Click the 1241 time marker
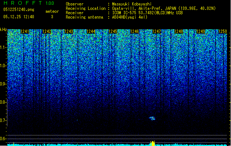Viewport: 231px width, 146px height. 25,31
